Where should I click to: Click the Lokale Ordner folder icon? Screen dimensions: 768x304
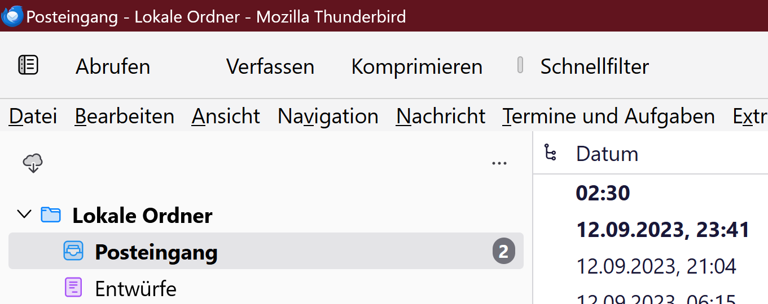pyautogui.click(x=51, y=214)
